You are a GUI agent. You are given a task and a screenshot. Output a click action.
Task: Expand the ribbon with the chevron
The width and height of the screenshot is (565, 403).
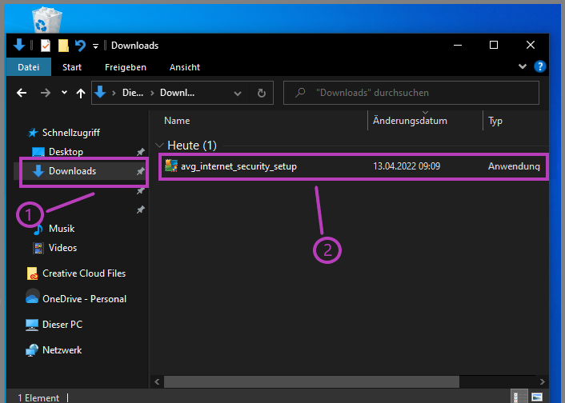(522, 66)
